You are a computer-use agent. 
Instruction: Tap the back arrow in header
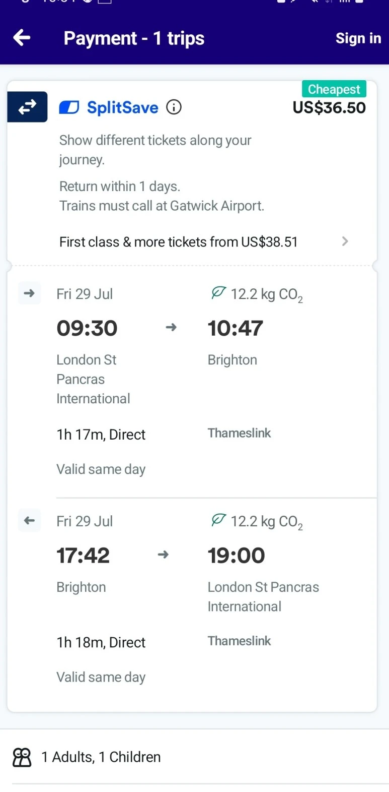[x=22, y=37]
